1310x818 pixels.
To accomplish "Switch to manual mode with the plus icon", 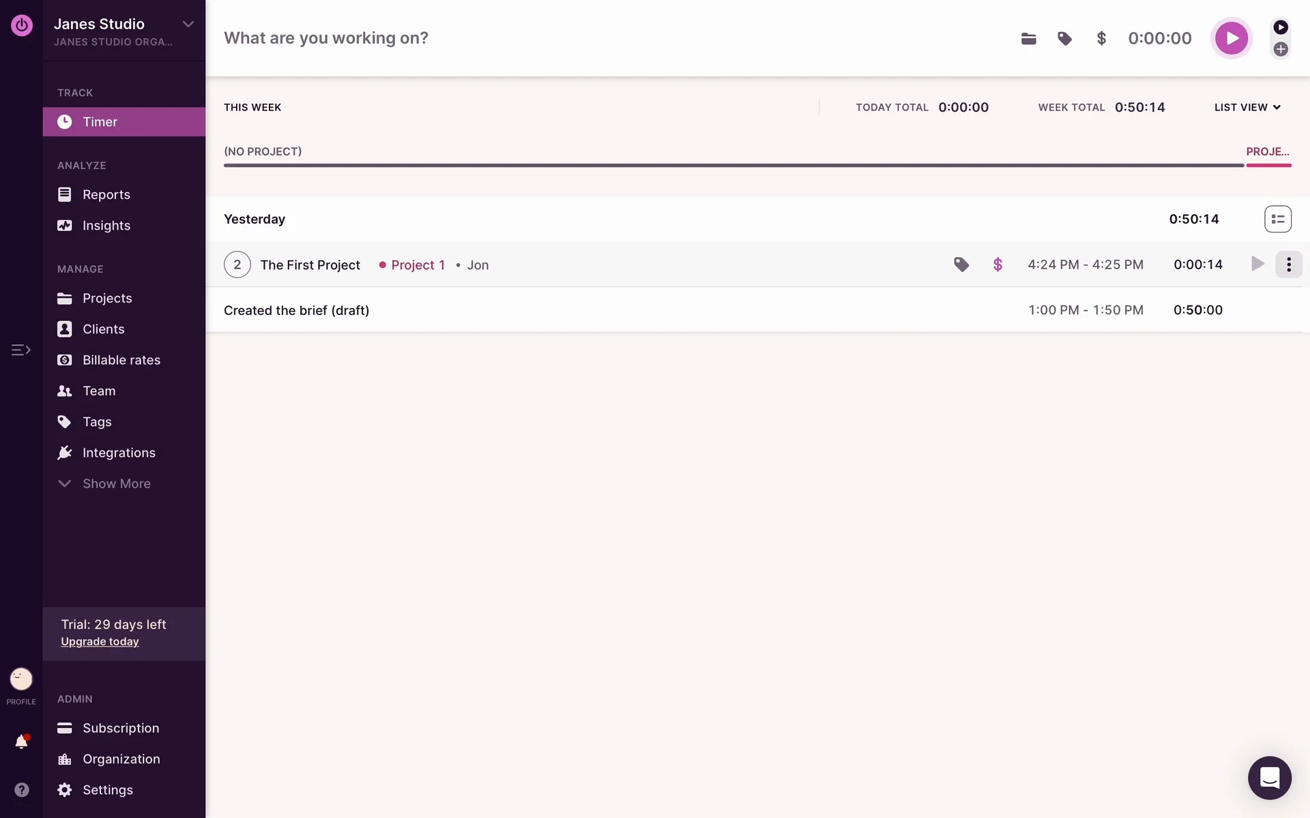I will point(1281,49).
